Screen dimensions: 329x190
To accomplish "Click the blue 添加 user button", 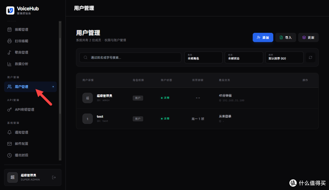I will coord(263,37).
